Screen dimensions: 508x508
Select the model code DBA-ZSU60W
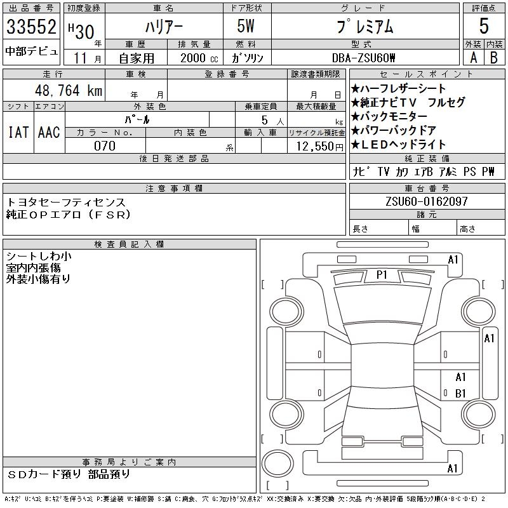[x=363, y=58]
